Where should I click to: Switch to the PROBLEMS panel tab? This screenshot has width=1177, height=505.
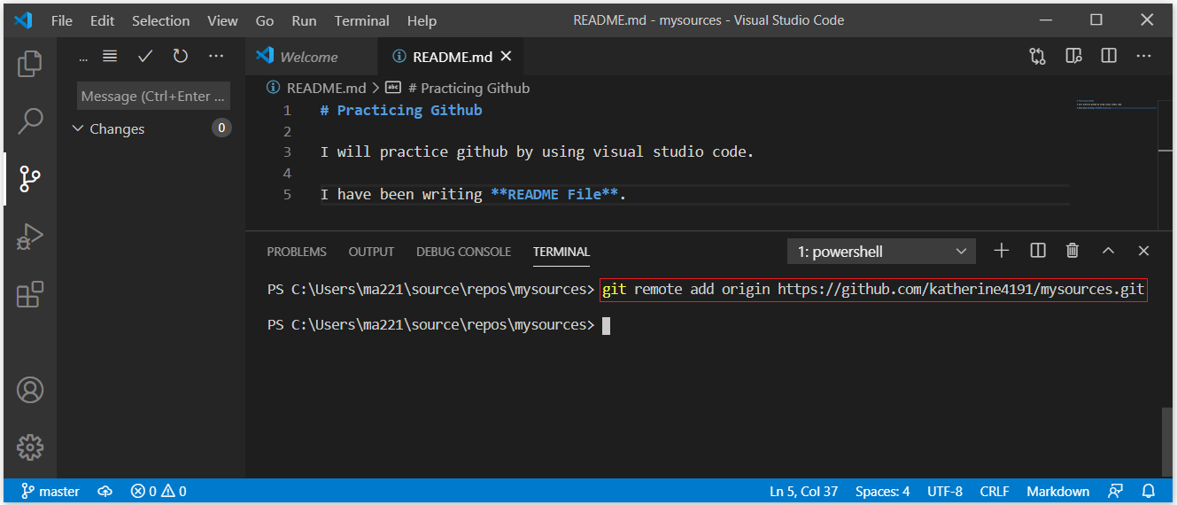click(297, 252)
